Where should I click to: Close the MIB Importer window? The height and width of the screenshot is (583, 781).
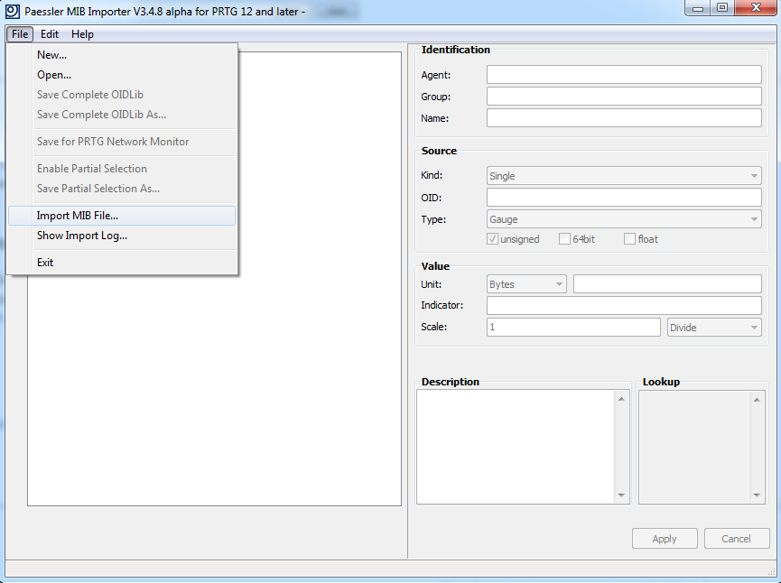756,8
